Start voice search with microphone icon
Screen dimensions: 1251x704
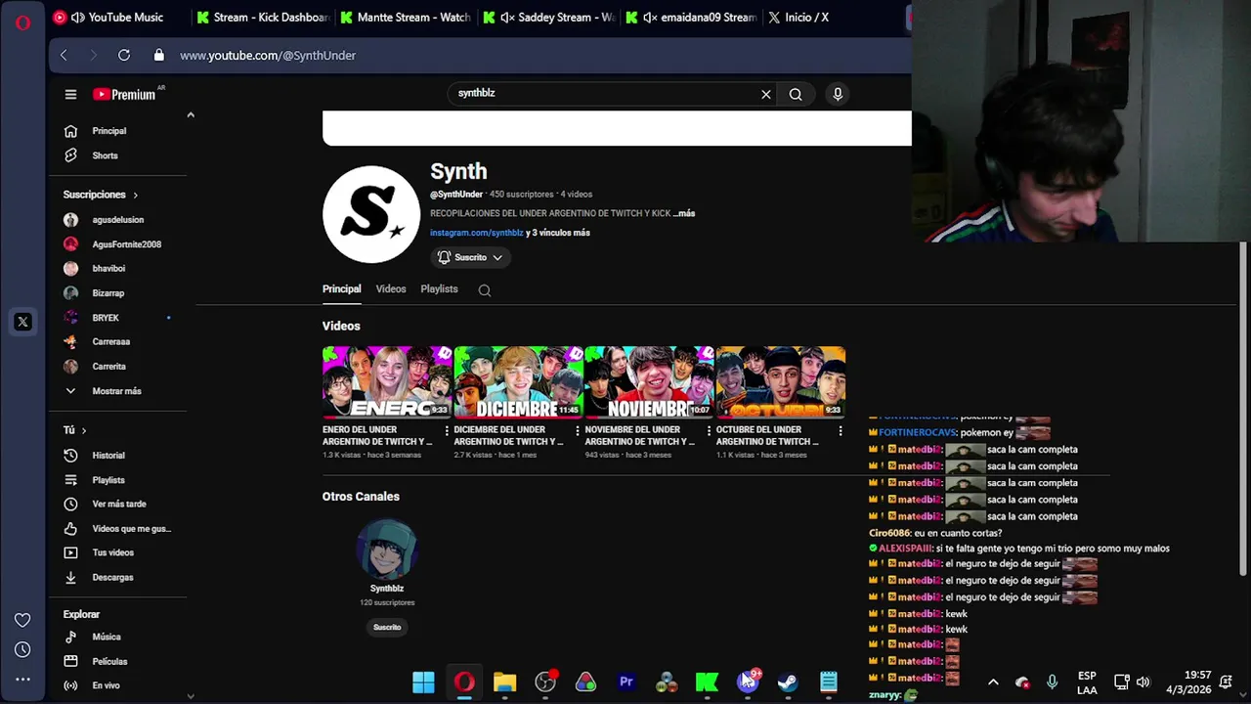point(838,94)
